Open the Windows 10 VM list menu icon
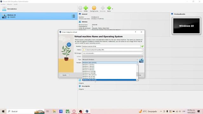Image resolution: width=203 pixels, height=114 pixels. tap(73, 16)
